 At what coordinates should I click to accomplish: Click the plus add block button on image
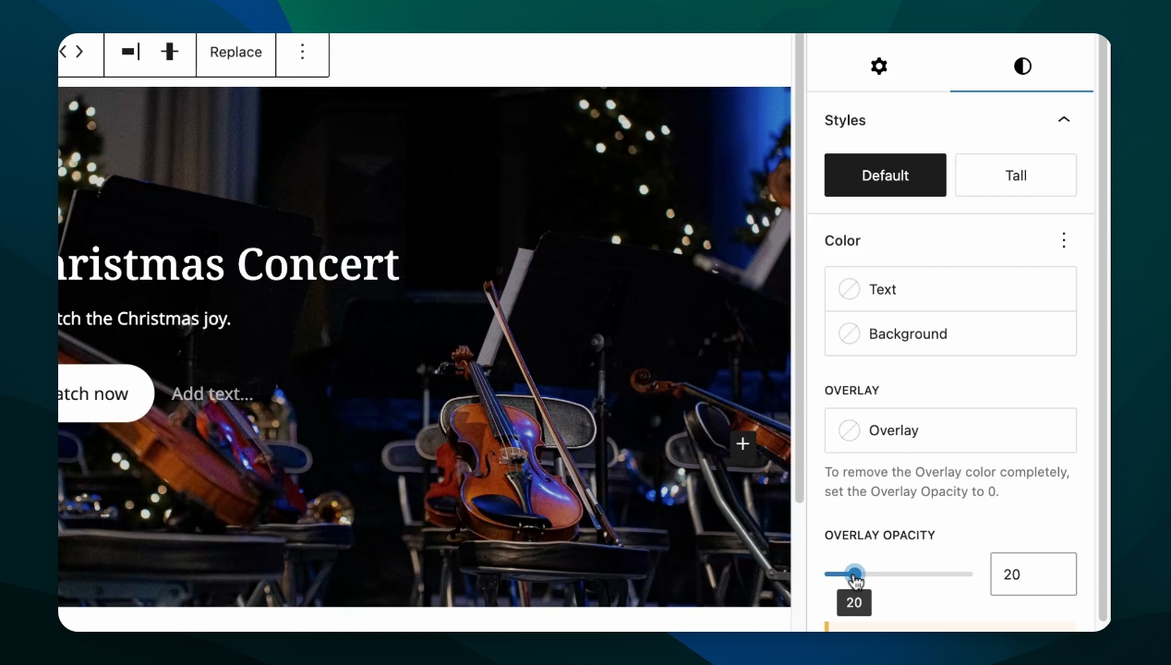[x=742, y=444]
